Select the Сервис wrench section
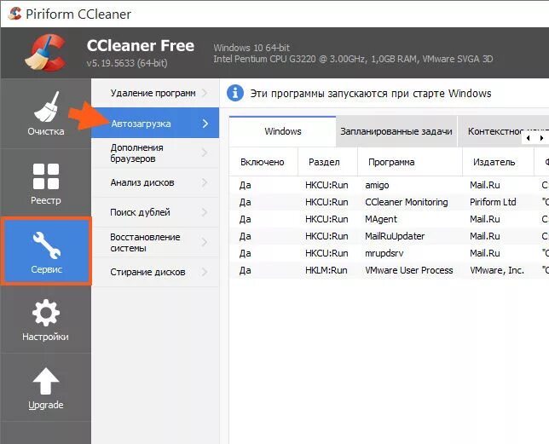This screenshot has width=549, height=444. (46, 251)
